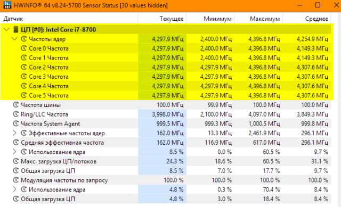The width and height of the screenshot is (341, 207).
Task: Select the Core 5 Частота row label
Action: click(48, 96)
